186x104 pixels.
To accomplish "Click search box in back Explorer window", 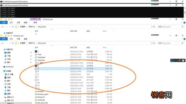I will coord(171,27).
